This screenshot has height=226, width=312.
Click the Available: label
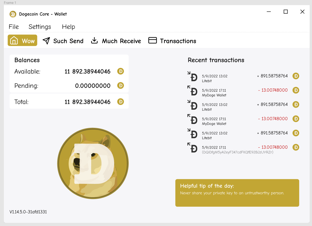(27, 71)
